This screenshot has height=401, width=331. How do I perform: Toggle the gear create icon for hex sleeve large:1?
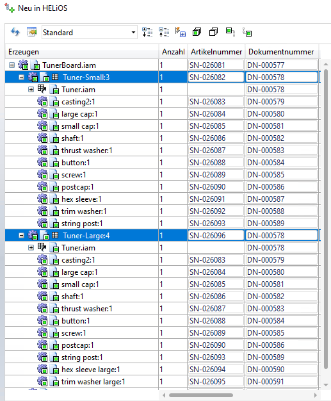[x=42, y=369]
